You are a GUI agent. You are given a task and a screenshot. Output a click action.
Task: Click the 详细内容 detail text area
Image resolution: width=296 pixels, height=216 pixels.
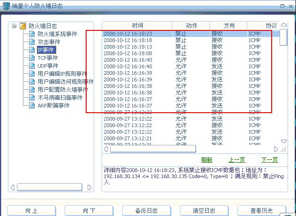pos(194,179)
